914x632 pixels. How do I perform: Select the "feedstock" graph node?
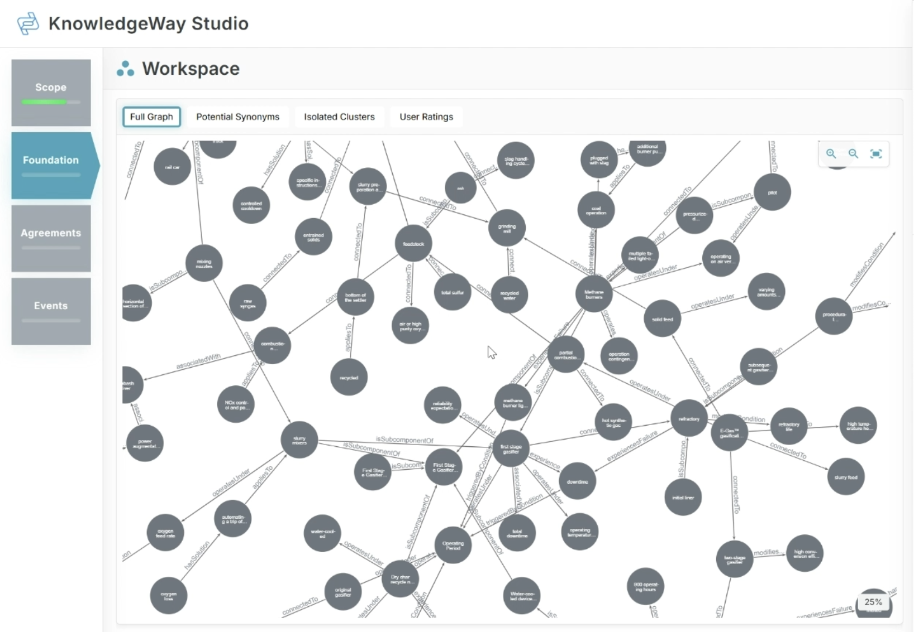(413, 244)
